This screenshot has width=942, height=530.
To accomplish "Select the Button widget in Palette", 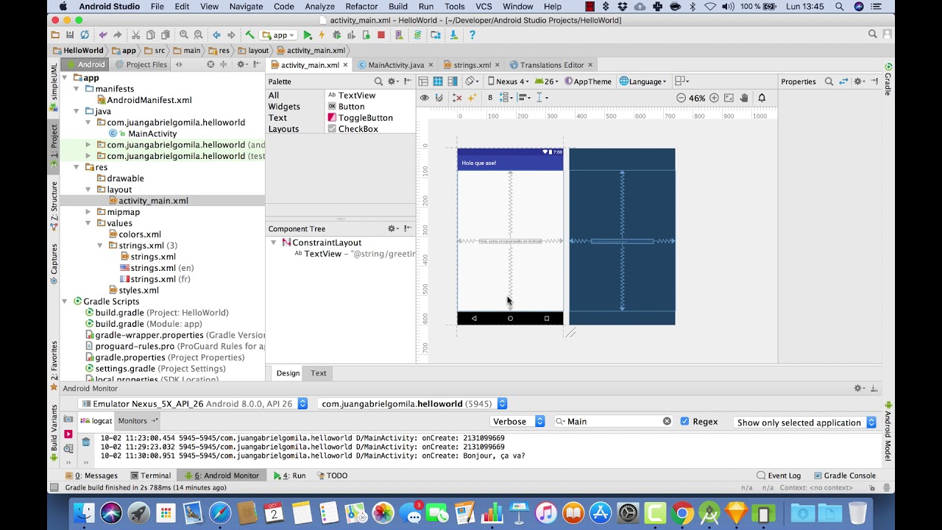I will tap(346, 107).
